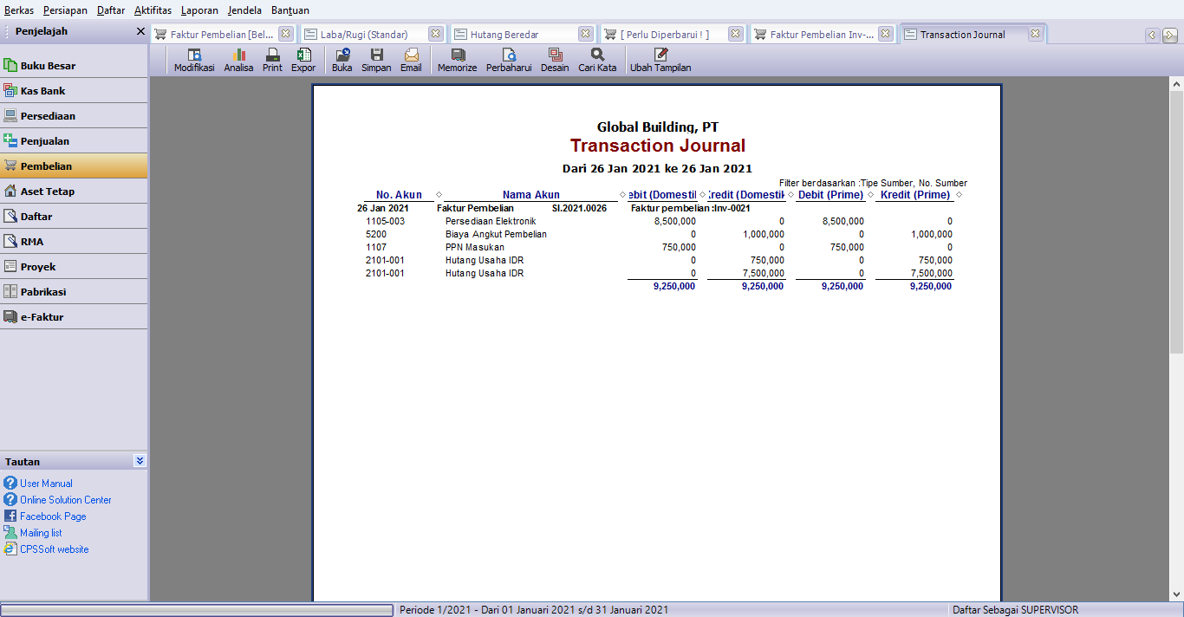Click the vertical scrollbar down arrow

tap(1176, 594)
